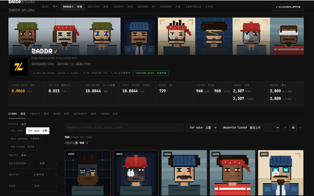Expand the SKIN trait filter
The width and height of the screenshot is (314, 196).
33,186
